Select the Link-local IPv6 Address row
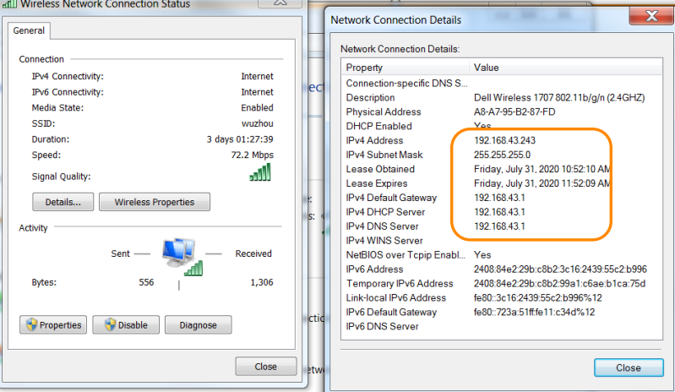The width and height of the screenshot is (675, 392). [396, 297]
